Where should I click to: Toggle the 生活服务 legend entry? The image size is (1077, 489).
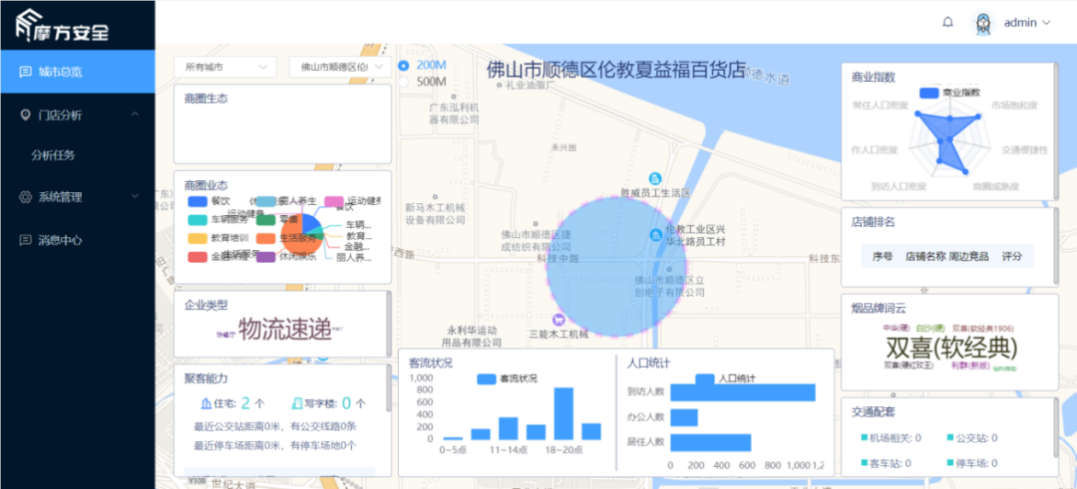[x=286, y=238]
